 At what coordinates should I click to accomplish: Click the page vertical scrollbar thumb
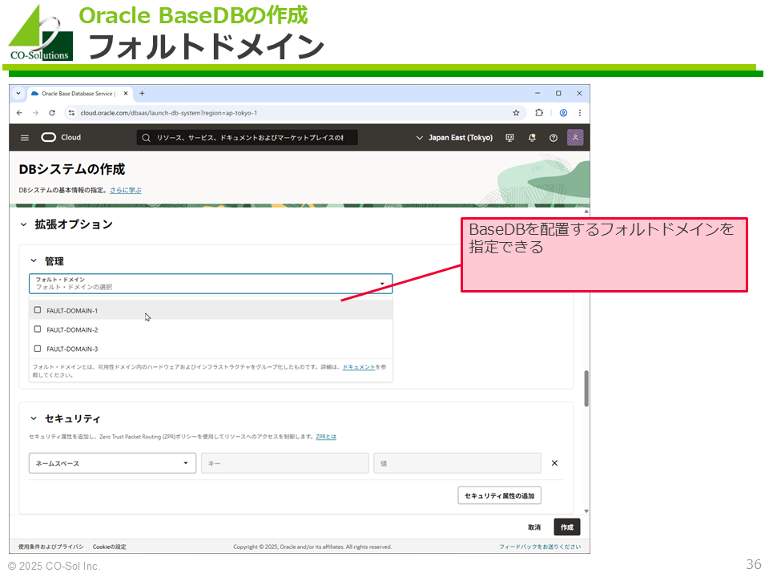586,389
